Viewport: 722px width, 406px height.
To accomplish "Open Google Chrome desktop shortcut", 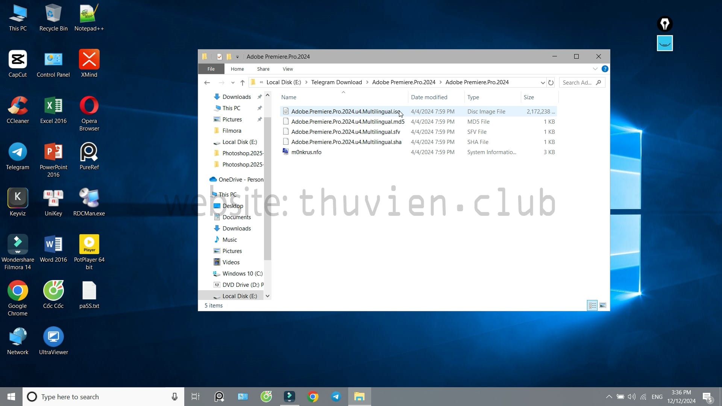I will point(18,298).
